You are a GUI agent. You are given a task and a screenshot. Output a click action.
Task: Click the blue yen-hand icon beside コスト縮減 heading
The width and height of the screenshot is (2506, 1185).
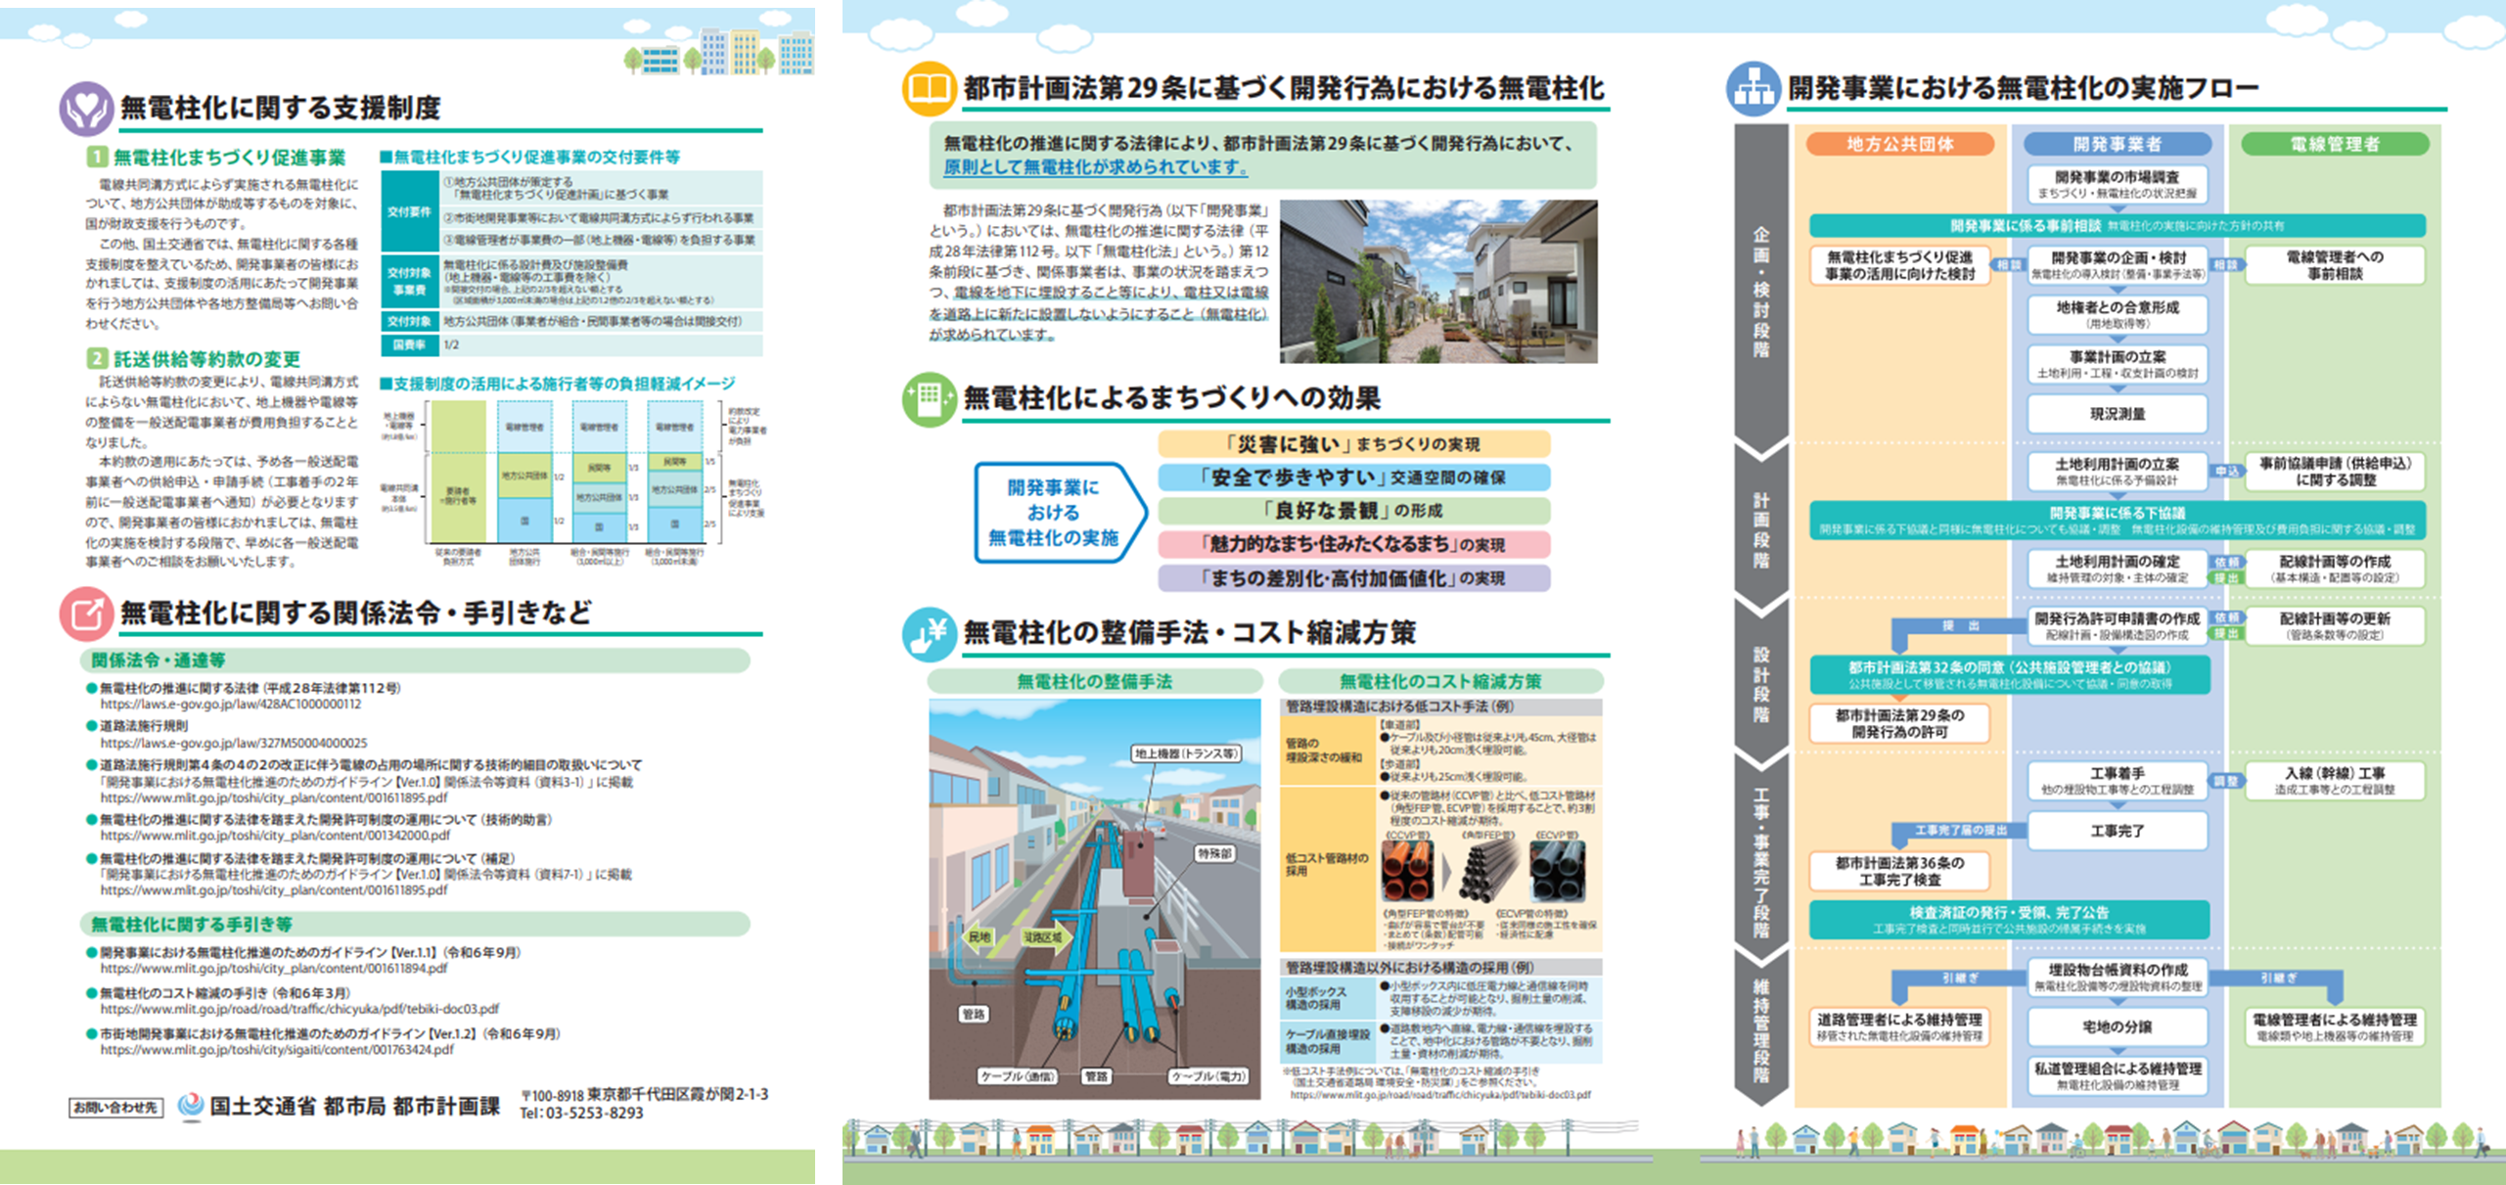928,633
